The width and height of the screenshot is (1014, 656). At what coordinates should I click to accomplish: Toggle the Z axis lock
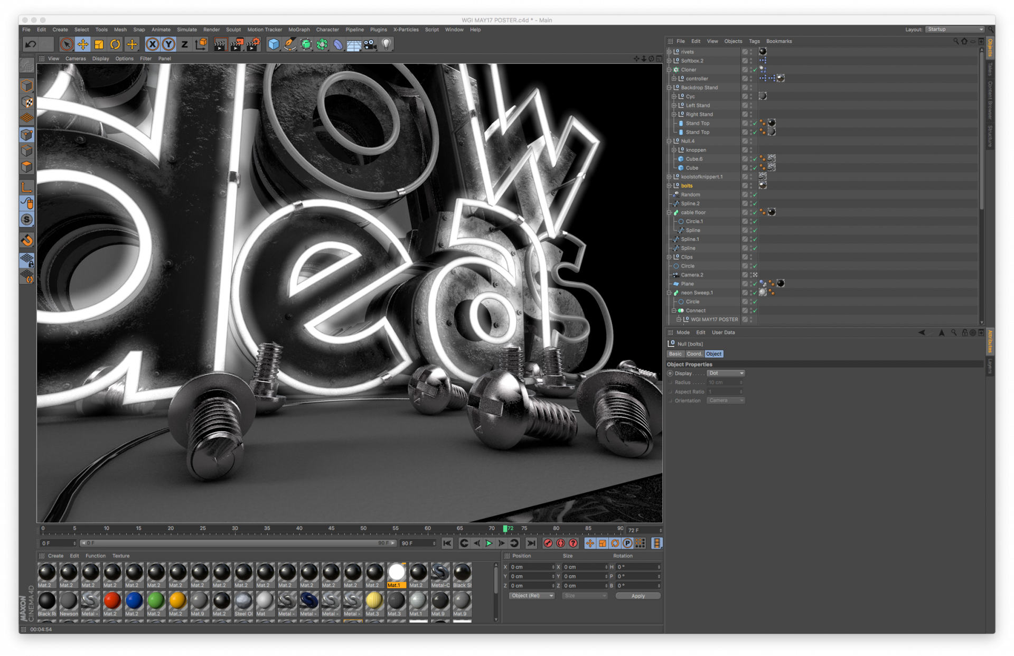184,44
